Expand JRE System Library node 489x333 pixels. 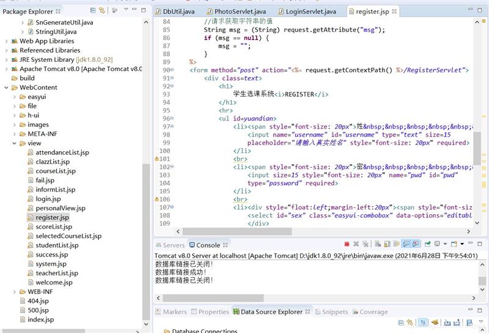[6, 59]
